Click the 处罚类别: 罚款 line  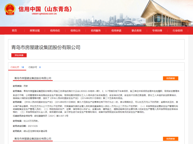click(20, 86)
